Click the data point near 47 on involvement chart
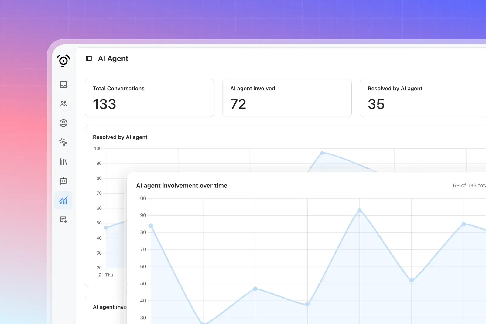The image size is (486, 324). (x=255, y=289)
